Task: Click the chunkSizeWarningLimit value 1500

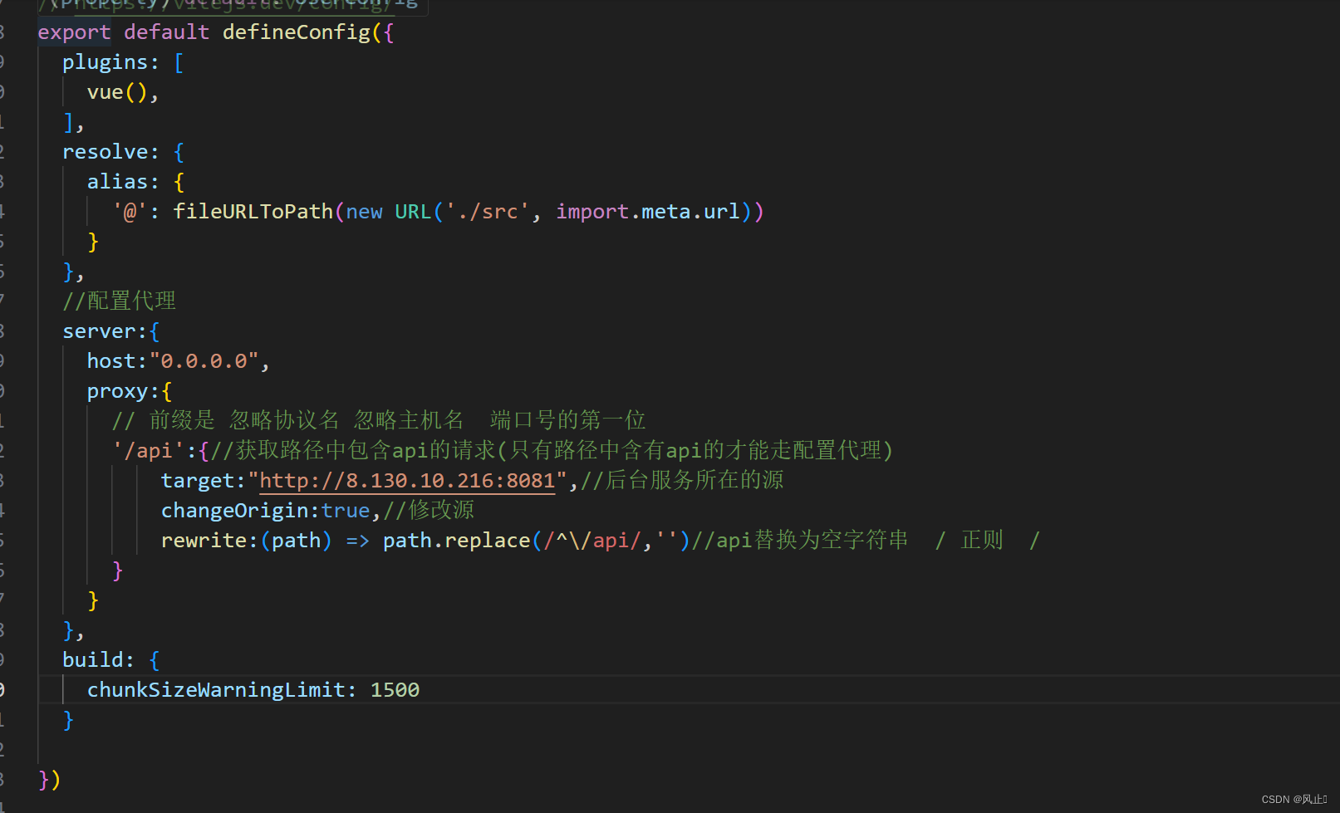Action: click(x=395, y=689)
